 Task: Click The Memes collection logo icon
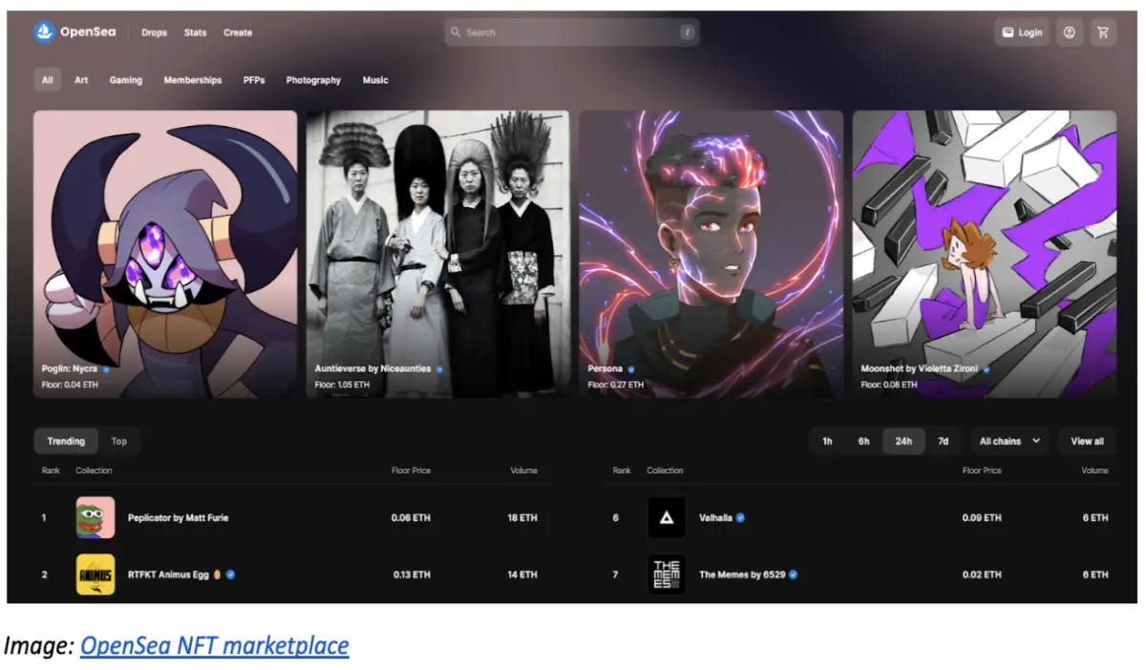(x=667, y=575)
